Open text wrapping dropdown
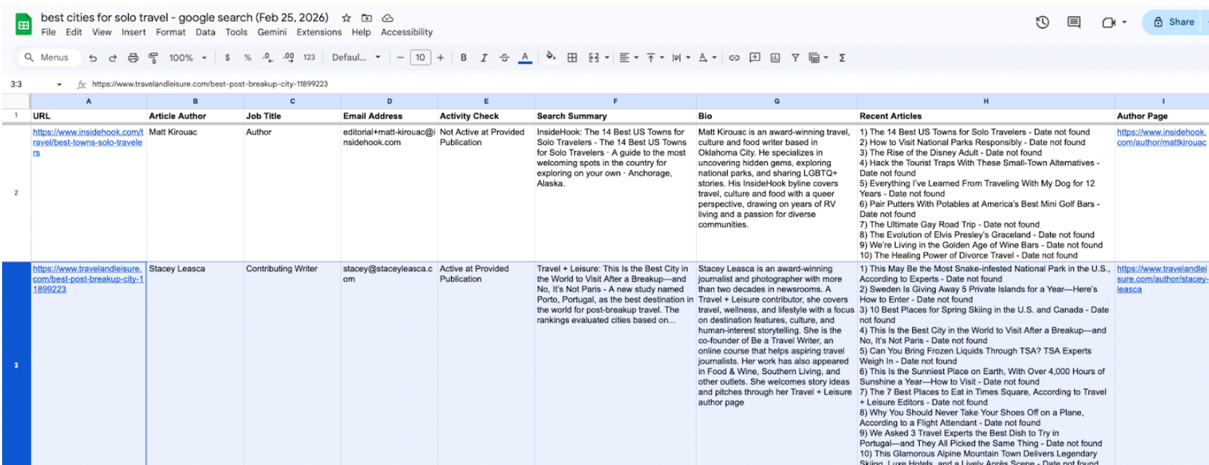Image resolution: width=1209 pixels, height=465 pixels. (x=680, y=58)
